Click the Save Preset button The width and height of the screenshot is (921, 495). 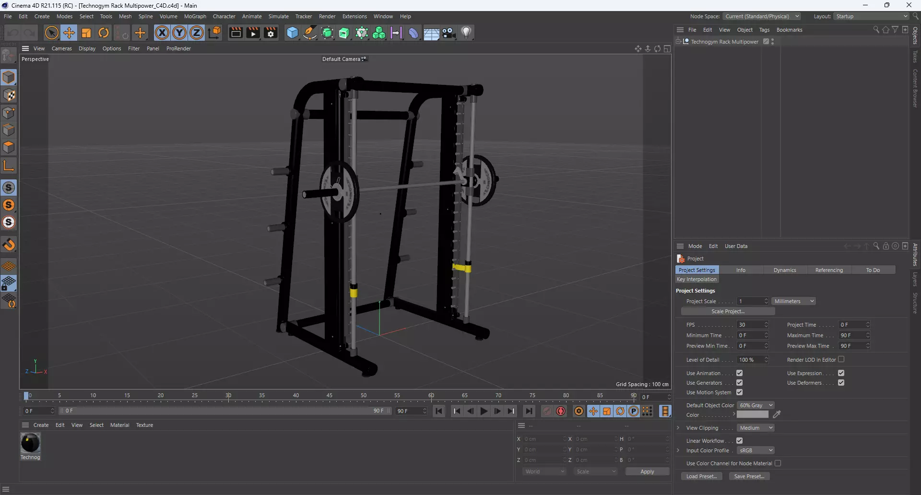[749, 476]
